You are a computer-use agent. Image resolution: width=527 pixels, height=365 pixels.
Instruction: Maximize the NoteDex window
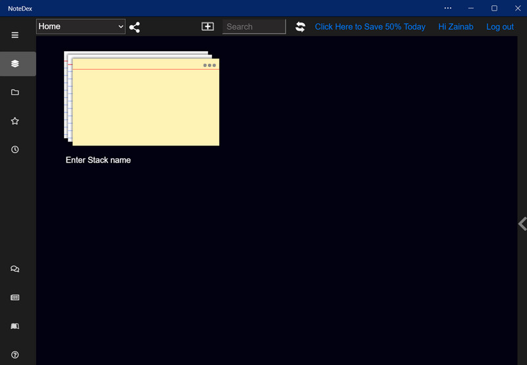494,8
